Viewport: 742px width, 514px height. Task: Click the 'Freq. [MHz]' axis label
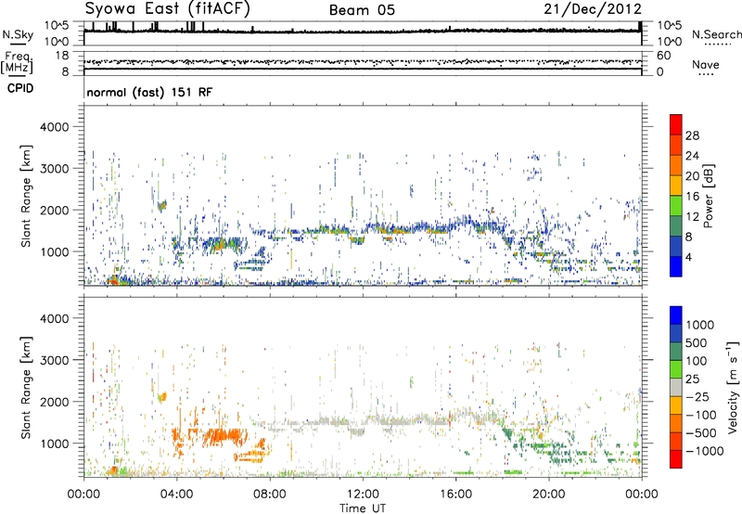pos(17,63)
